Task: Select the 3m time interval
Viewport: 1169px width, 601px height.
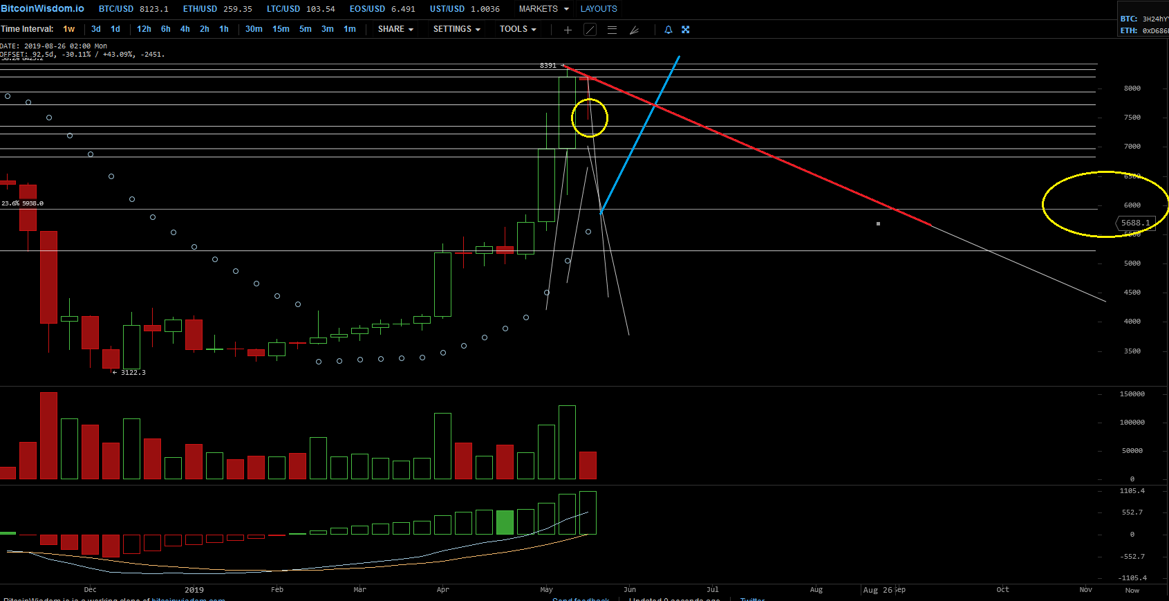Action: coord(328,29)
